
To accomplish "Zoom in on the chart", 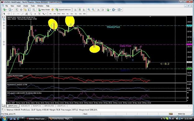I will point(89,10).
